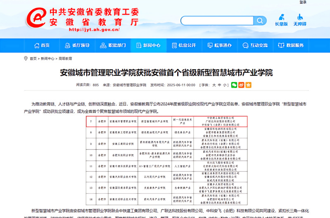Image resolution: width=330 pixels, height=218 pixels.
Task: Click the 登录 login link
Action: 303,2
